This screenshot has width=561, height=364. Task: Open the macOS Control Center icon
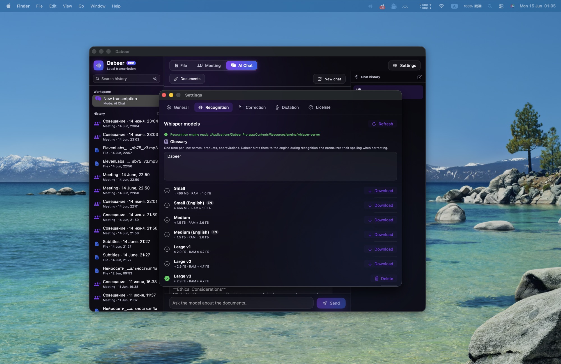(501, 6)
